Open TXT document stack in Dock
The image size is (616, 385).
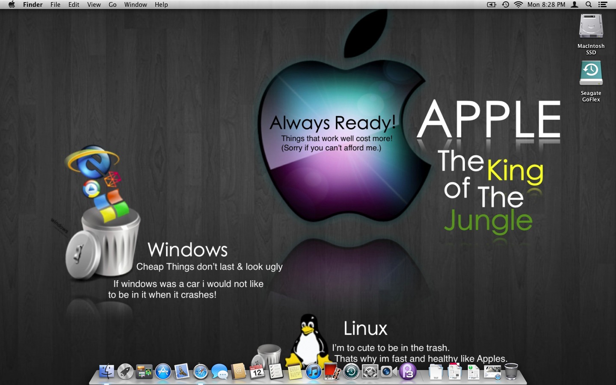[x=436, y=371]
